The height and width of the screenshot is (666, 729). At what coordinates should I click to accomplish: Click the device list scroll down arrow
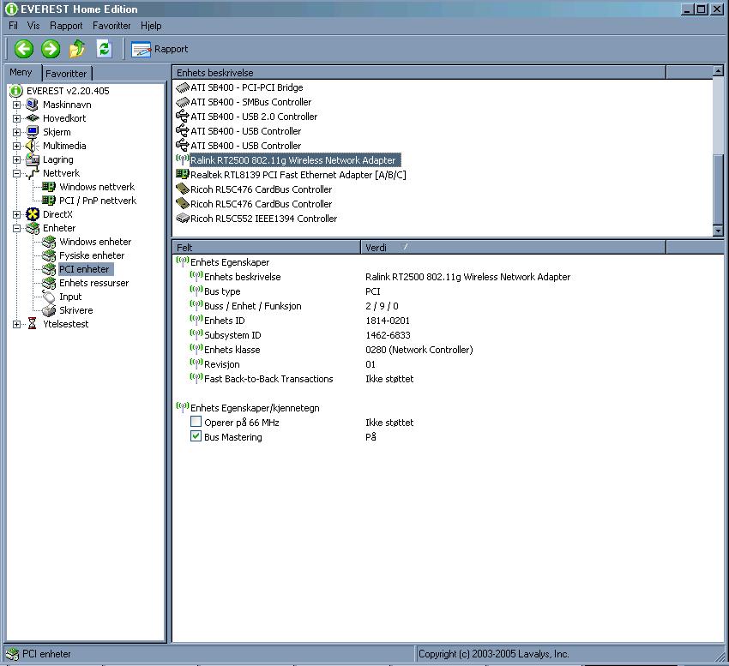tap(719, 231)
